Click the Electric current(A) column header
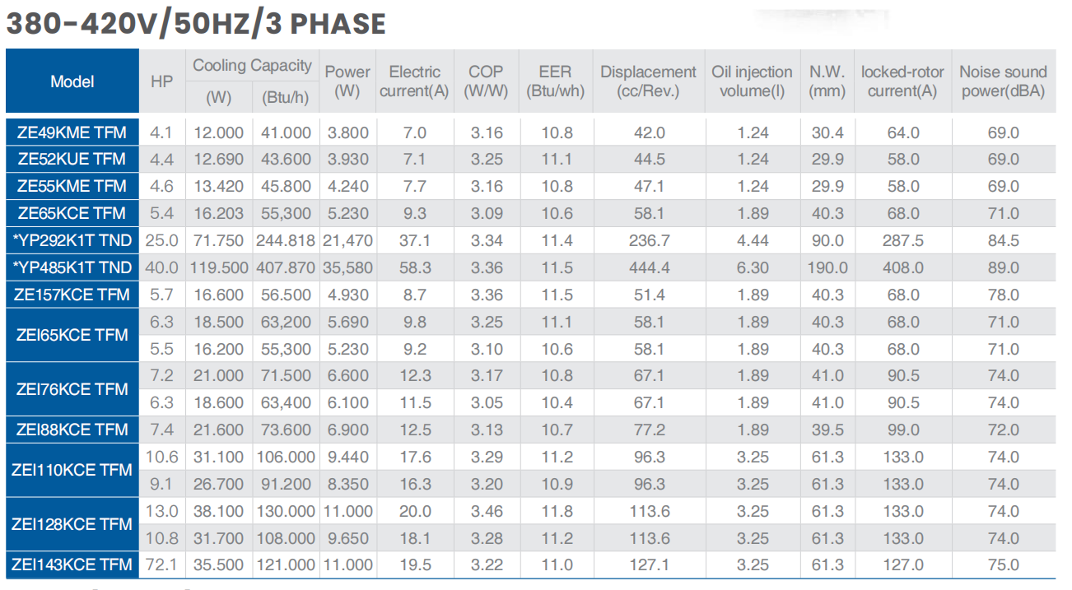The width and height of the screenshot is (1072, 590). click(414, 81)
